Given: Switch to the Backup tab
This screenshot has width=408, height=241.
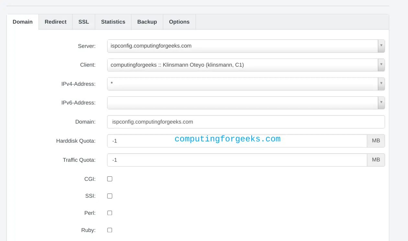Looking at the screenshot, I should point(147,22).
